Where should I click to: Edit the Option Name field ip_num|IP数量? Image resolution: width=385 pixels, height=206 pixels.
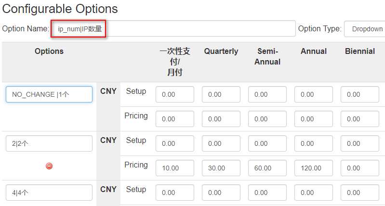pyautogui.click(x=173, y=29)
